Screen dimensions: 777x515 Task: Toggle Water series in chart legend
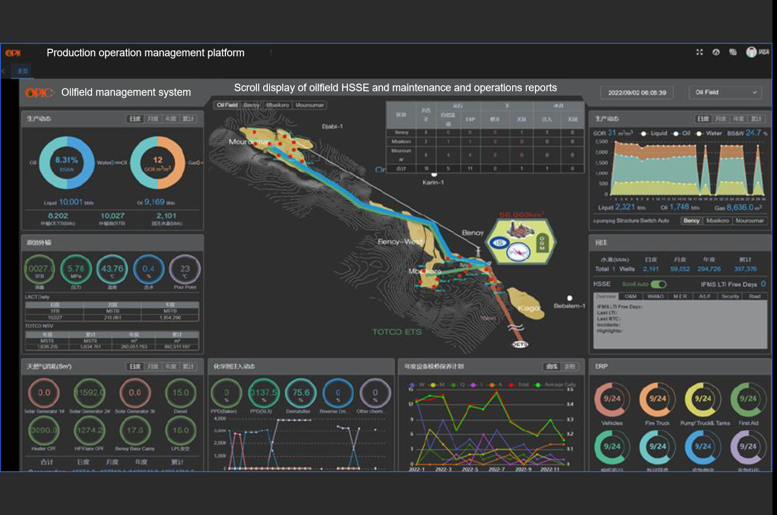point(709,133)
